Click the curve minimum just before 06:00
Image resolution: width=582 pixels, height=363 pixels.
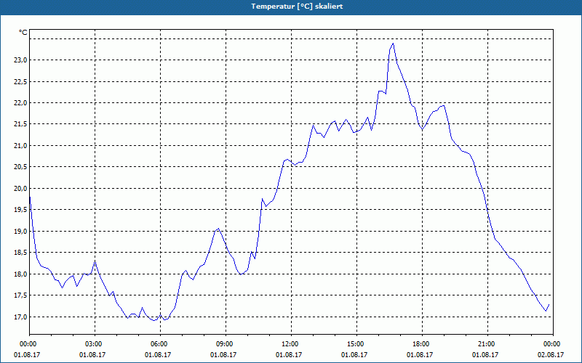pyautogui.click(x=154, y=320)
